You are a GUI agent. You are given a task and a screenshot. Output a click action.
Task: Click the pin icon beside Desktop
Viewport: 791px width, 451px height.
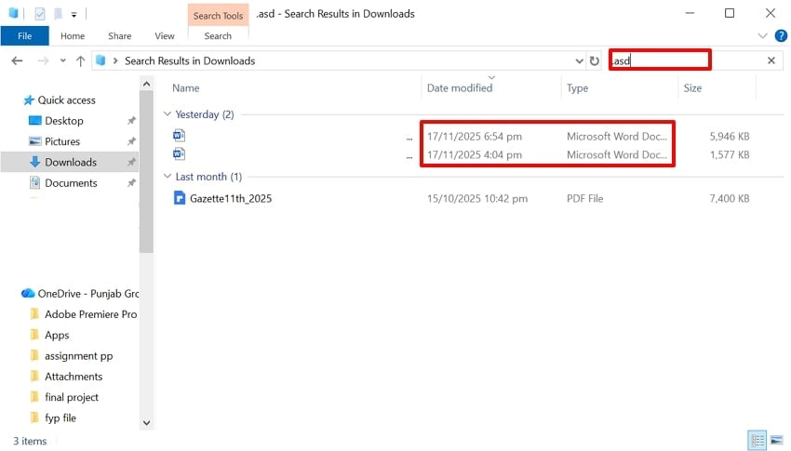pos(131,121)
